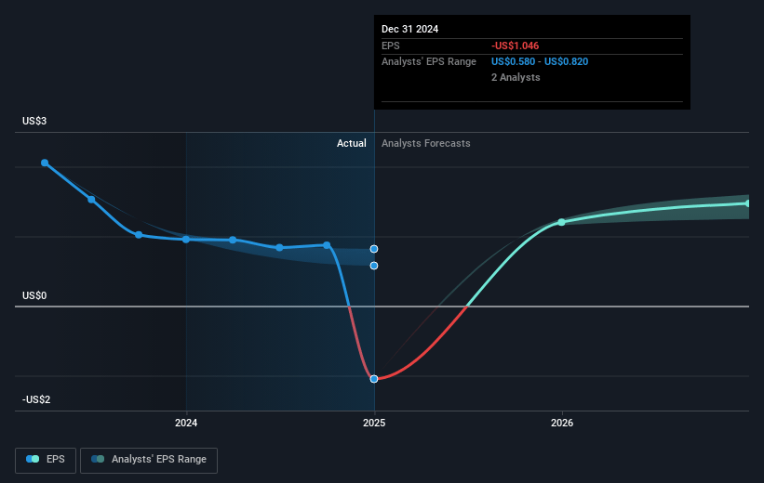
Task: Click the 2 Analysts text in tooltip
Action: (516, 77)
